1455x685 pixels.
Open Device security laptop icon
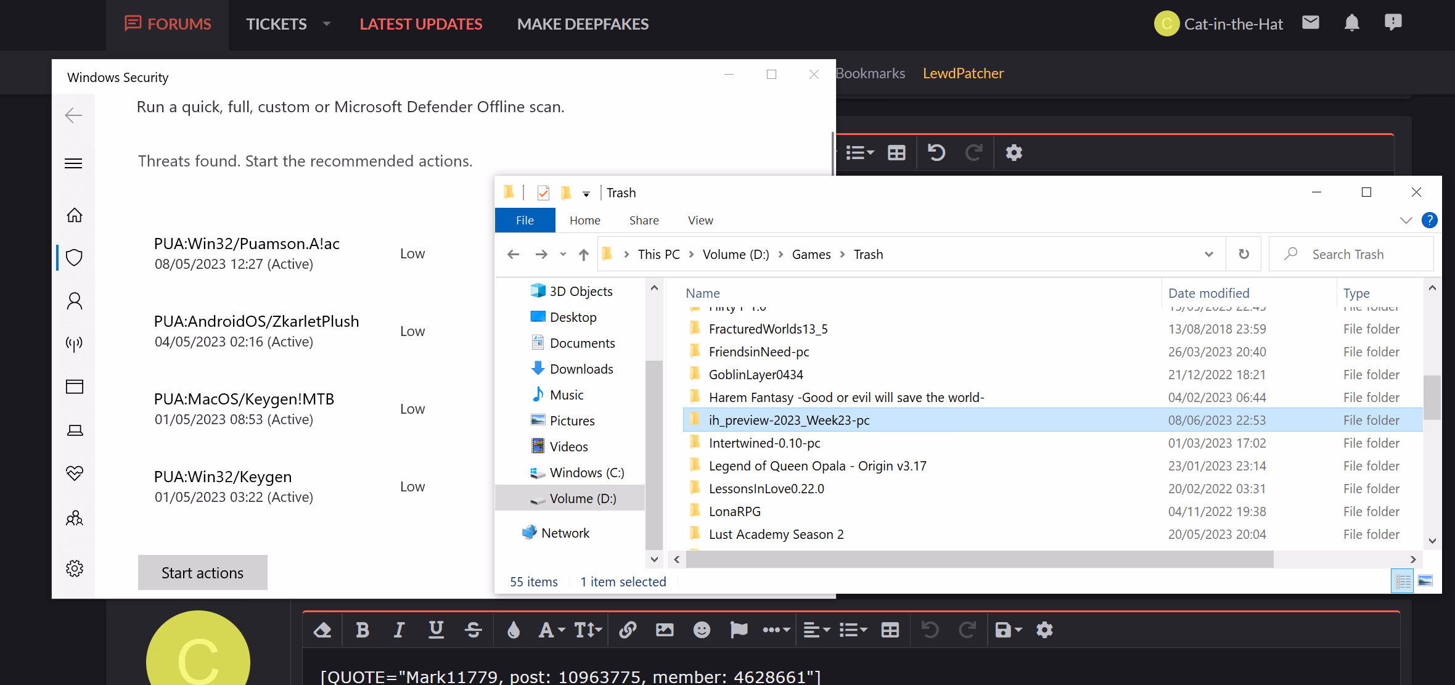75,430
